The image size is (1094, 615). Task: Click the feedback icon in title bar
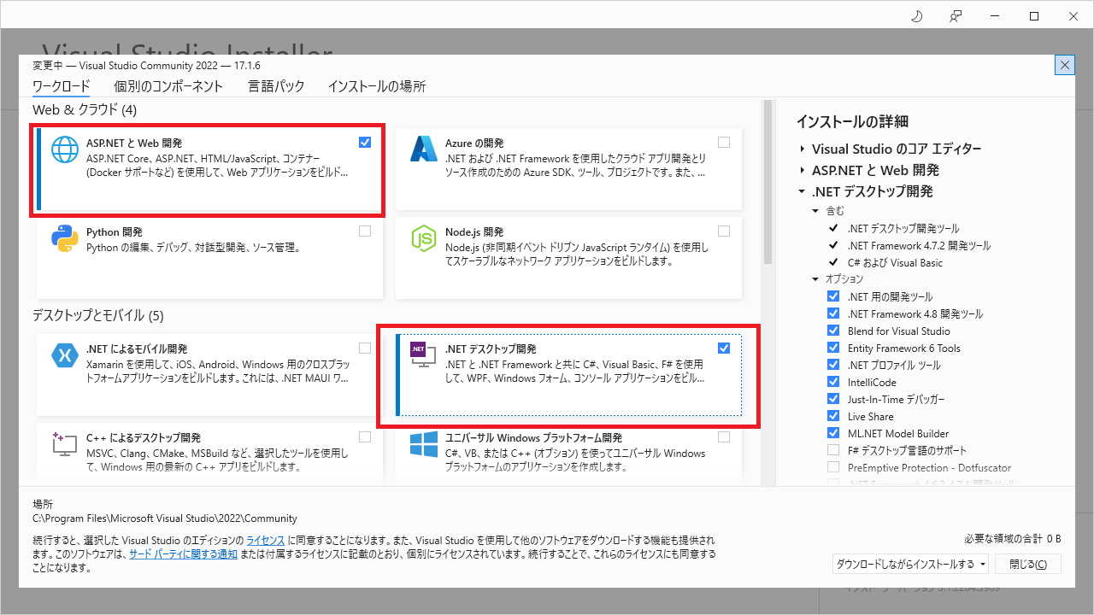956,16
